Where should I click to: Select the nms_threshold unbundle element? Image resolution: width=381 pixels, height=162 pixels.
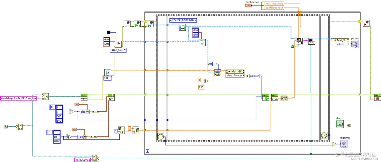coord(274,4)
